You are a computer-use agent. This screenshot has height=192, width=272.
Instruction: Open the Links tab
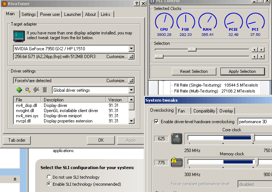(106, 14)
